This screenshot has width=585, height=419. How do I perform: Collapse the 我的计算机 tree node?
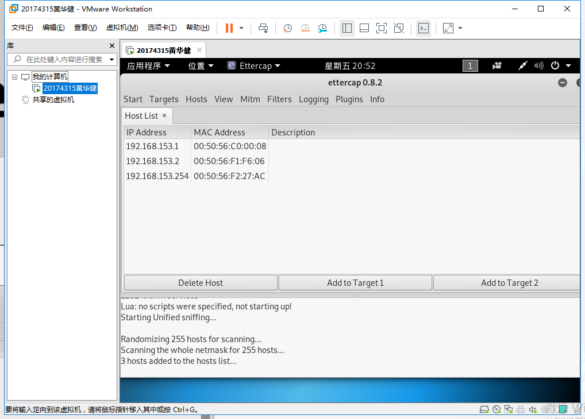14,77
